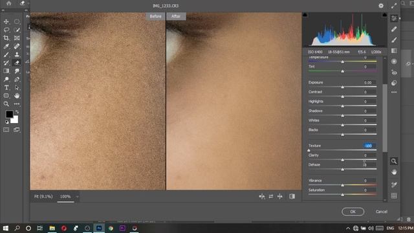414x233 pixels.
Task: Open the Windows Start menu
Action: (x=6, y=228)
